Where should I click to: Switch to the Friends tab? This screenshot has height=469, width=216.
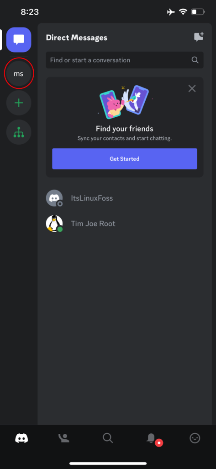click(64, 438)
